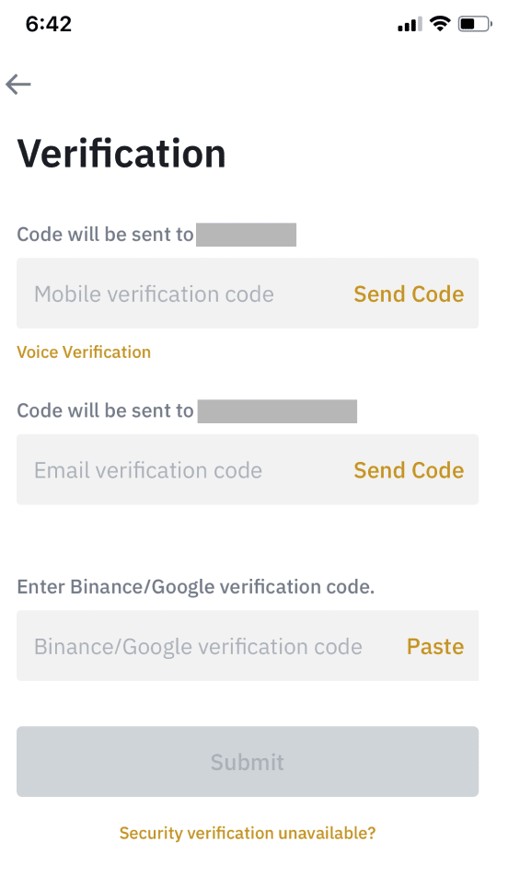Viewport: 508px width, 876px height.
Task: Tap first Code will be sent to text
Action: click(x=105, y=235)
